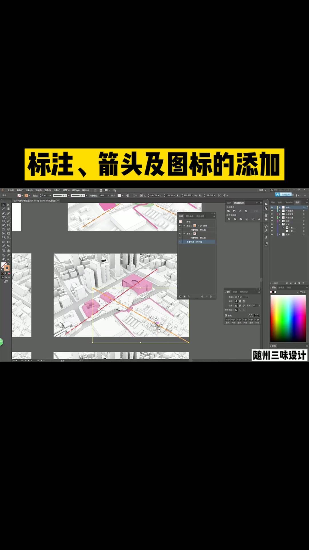Uncheck the 虚线 dashed line checkbox
309x550 pixels.
point(226,315)
